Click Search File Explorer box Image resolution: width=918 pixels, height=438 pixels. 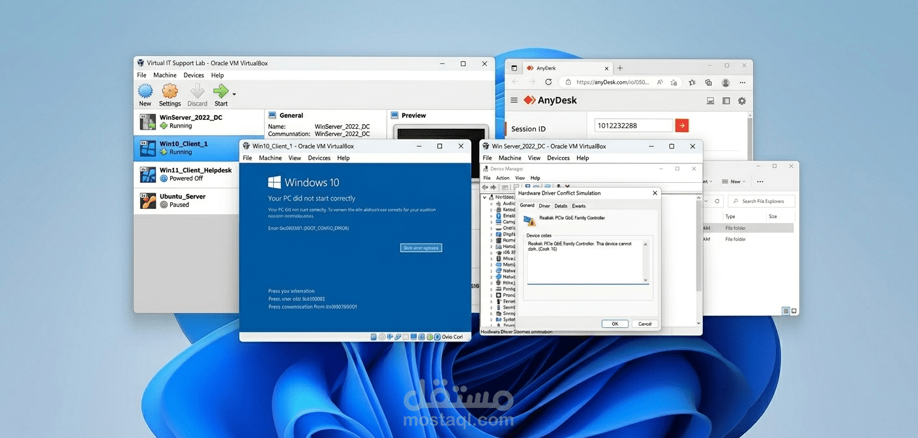point(761,201)
